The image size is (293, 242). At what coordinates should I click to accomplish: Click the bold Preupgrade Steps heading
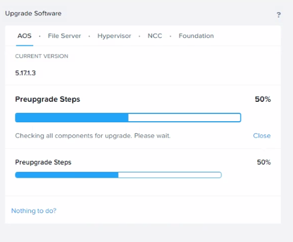pos(47,99)
